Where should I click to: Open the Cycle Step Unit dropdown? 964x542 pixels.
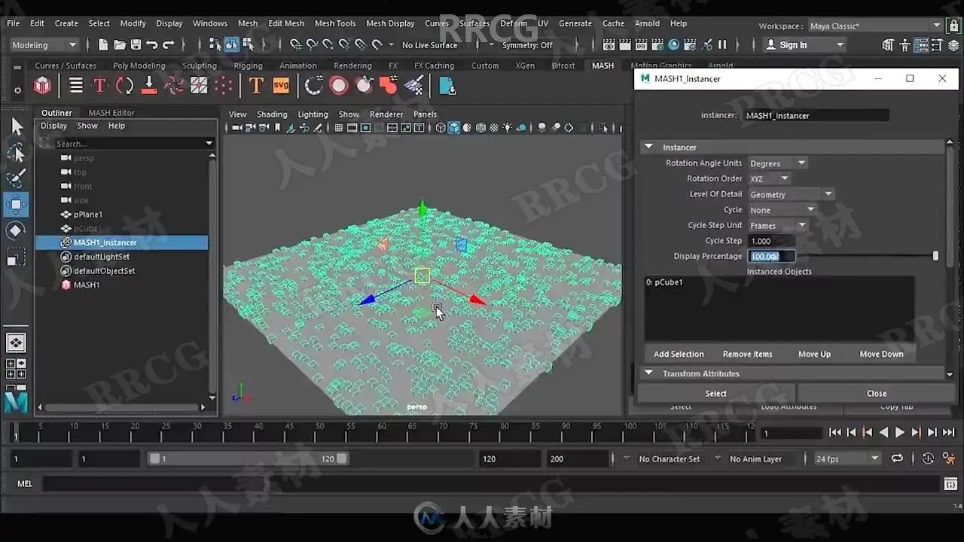[777, 225]
